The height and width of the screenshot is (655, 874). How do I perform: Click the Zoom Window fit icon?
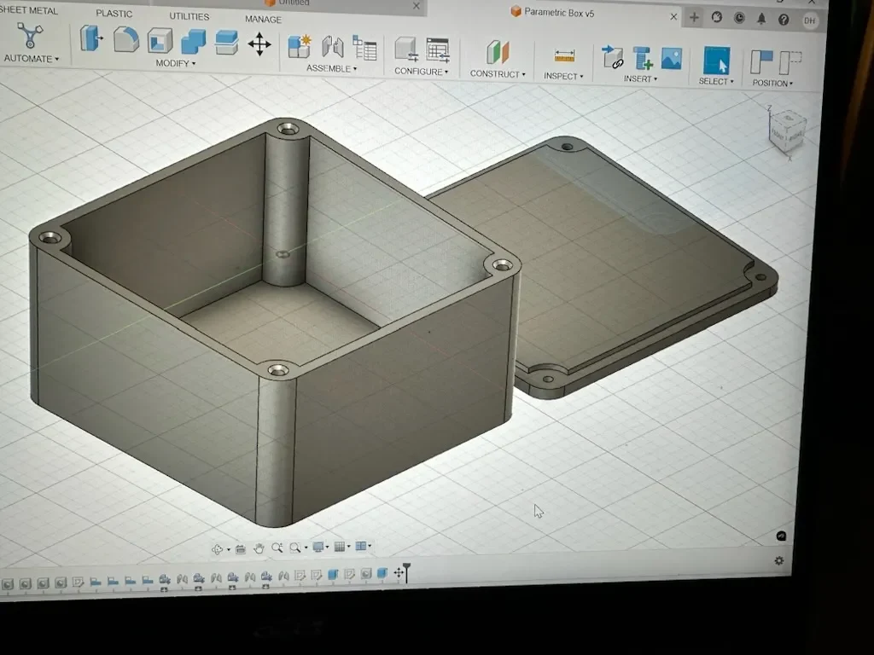pyautogui.click(x=295, y=548)
